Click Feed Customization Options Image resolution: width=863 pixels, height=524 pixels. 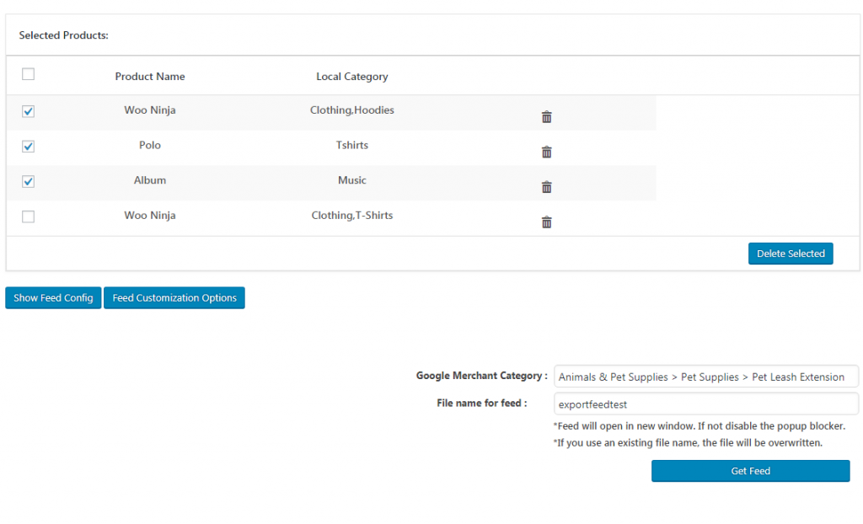(174, 297)
